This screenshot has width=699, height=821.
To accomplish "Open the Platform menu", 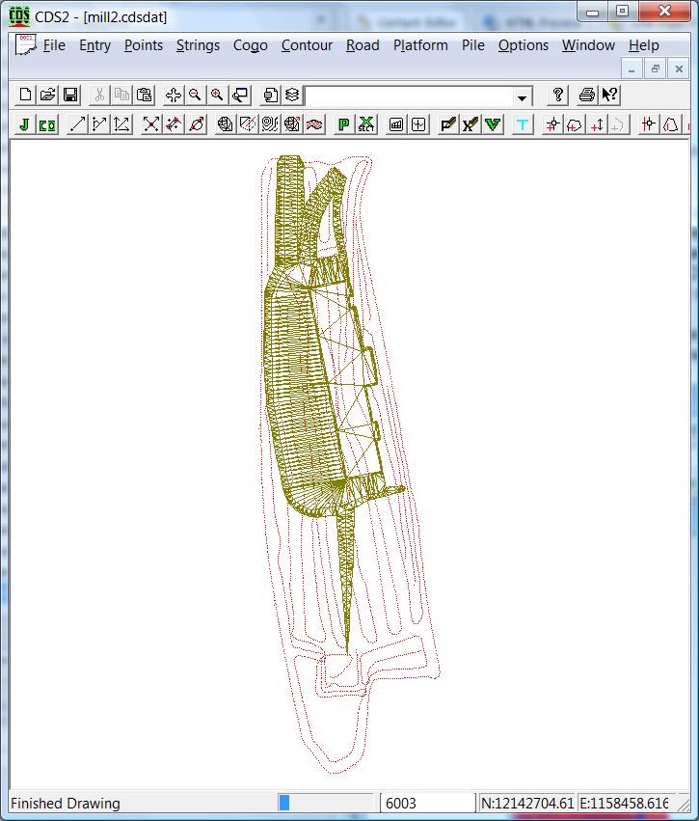I will click(420, 45).
